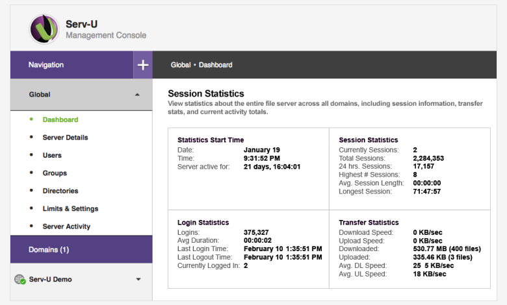Collapse the Global section arrow
Image resolution: width=507 pixels, height=305 pixels.
pos(137,95)
